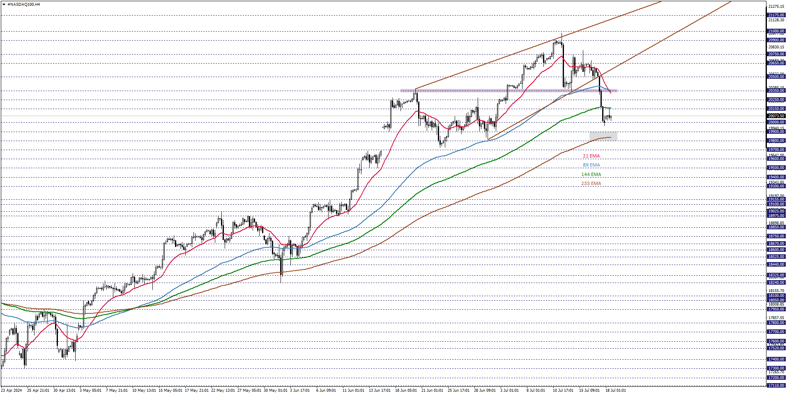Click the 21000.00 price level label
Screen dimensions: 787x395
coord(776,31)
